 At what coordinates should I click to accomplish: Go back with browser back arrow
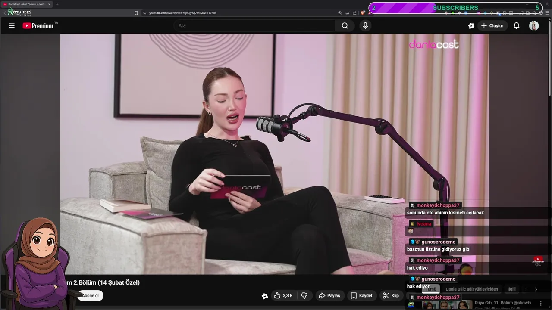[x=4, y=13]
